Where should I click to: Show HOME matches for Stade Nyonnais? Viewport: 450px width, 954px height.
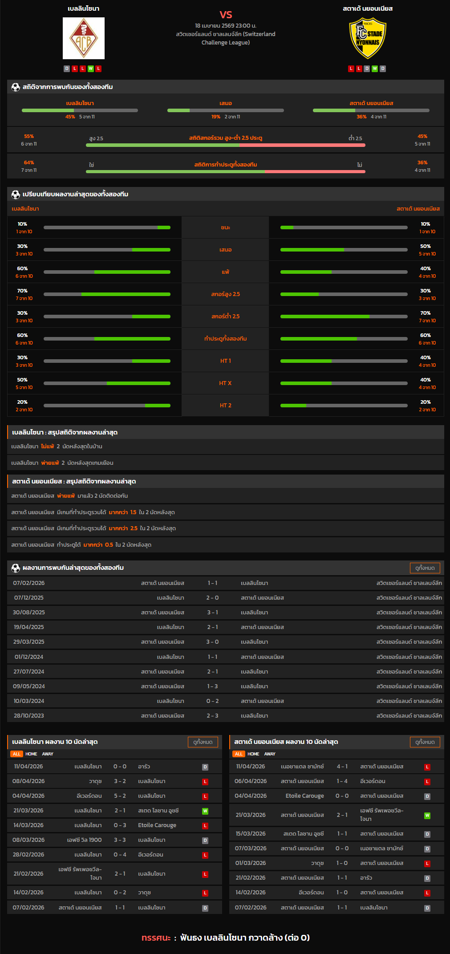[x=253, y=754]
